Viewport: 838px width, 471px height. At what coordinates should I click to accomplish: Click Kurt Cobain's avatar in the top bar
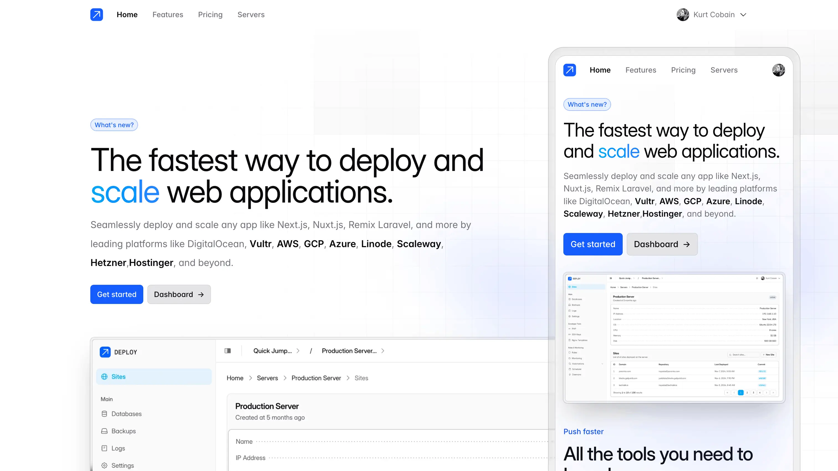tap(683, 15)
